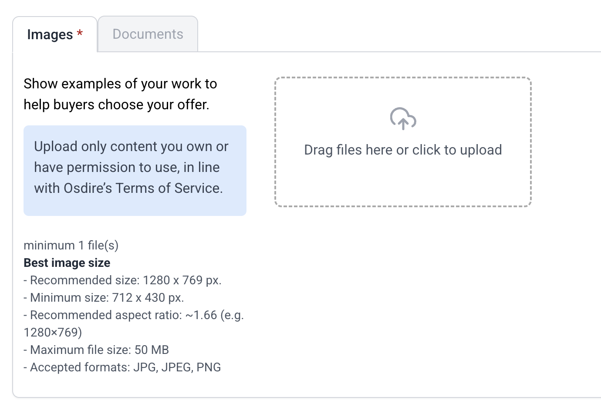Click the red required asterisk on Images
The width and height of the screenshot is (601, 404).
[80, 34]
